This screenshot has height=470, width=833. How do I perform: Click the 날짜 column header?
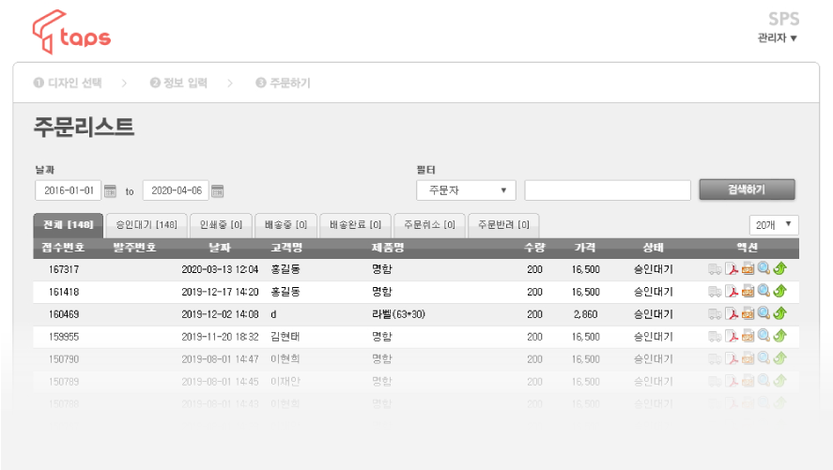[220, 248]
